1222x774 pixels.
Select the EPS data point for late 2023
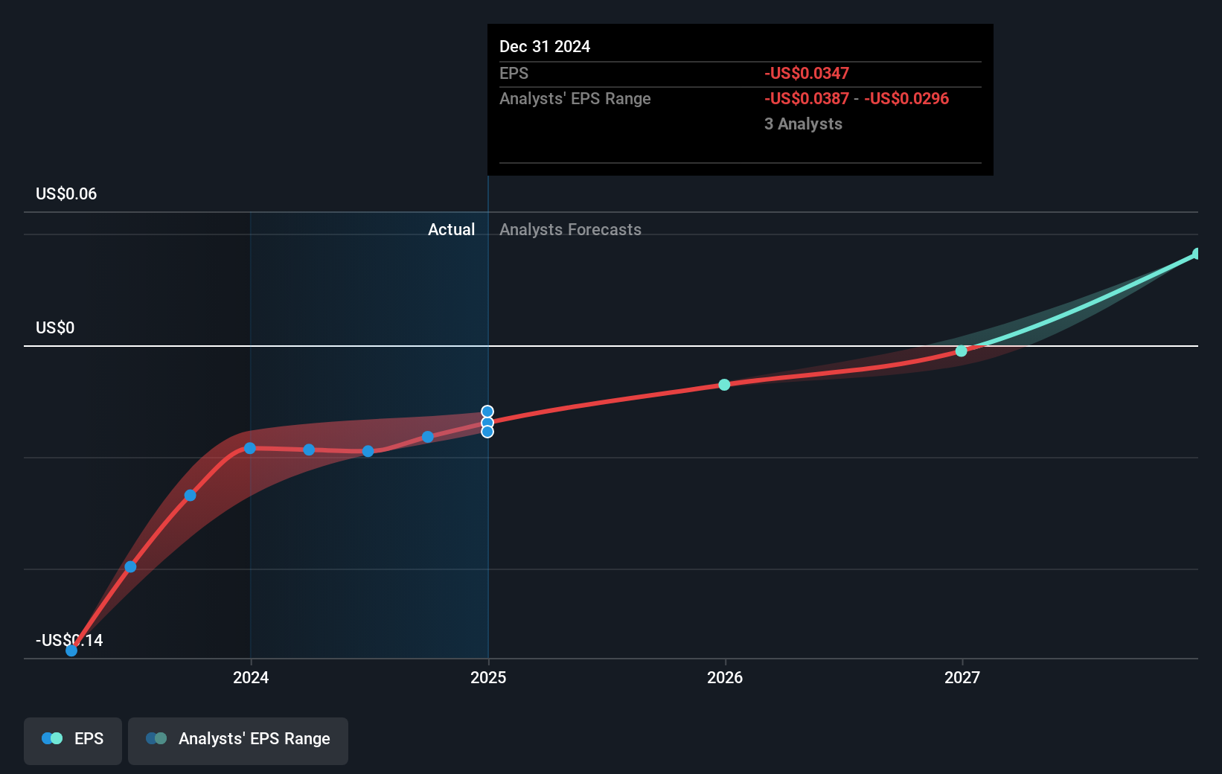[x=191, y=496]
